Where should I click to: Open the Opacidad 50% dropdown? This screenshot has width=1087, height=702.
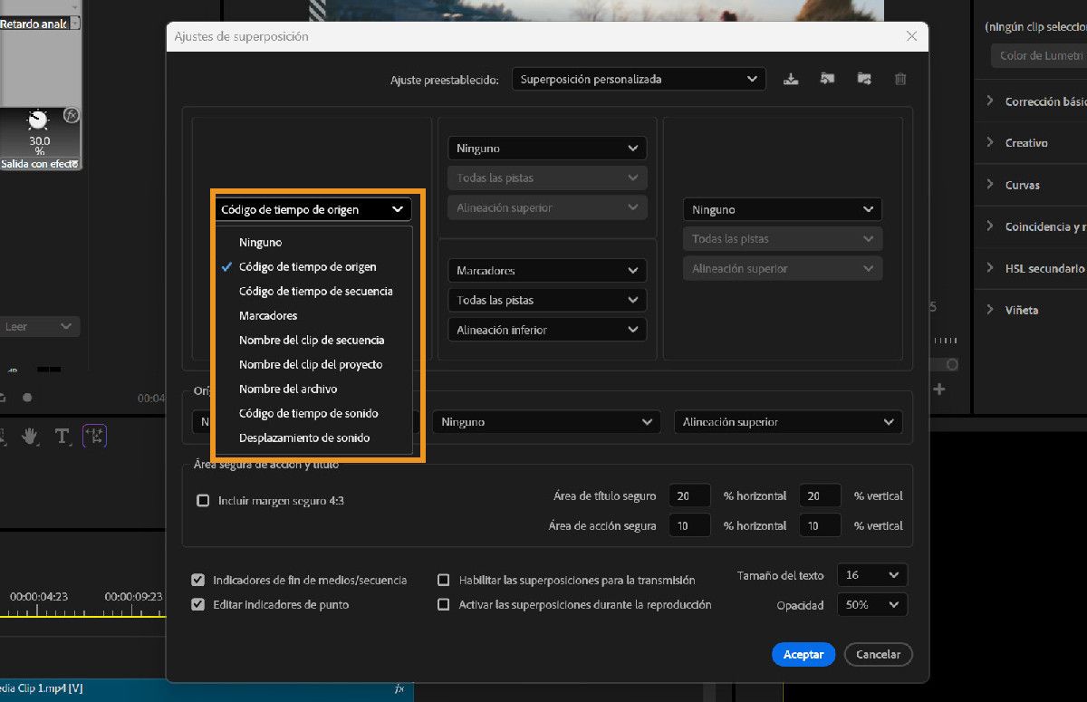click(872, 604)
